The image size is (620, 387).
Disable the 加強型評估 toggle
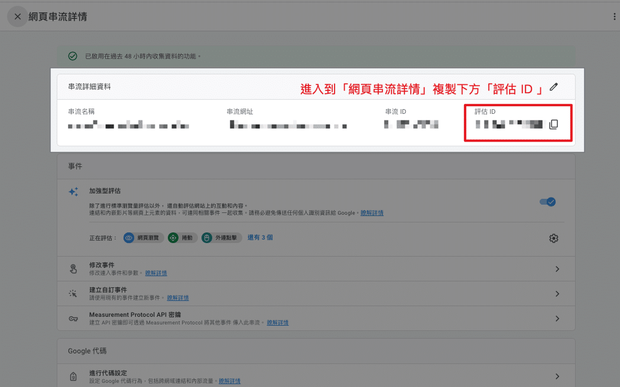(x=548, y=201)
